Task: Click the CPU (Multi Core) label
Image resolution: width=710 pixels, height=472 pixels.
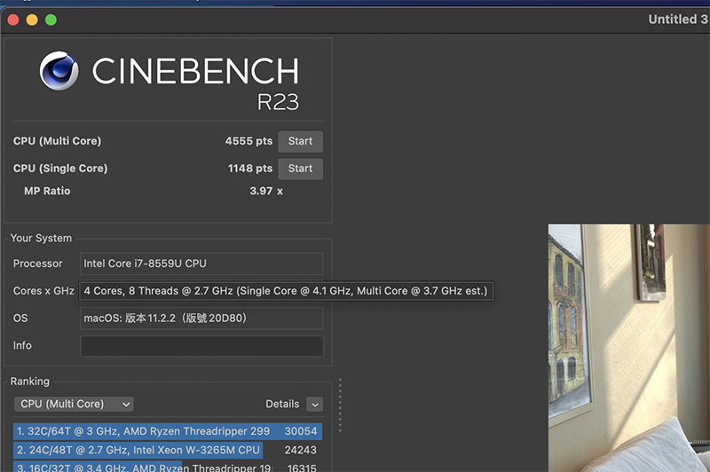Action: tap(57, 141)
